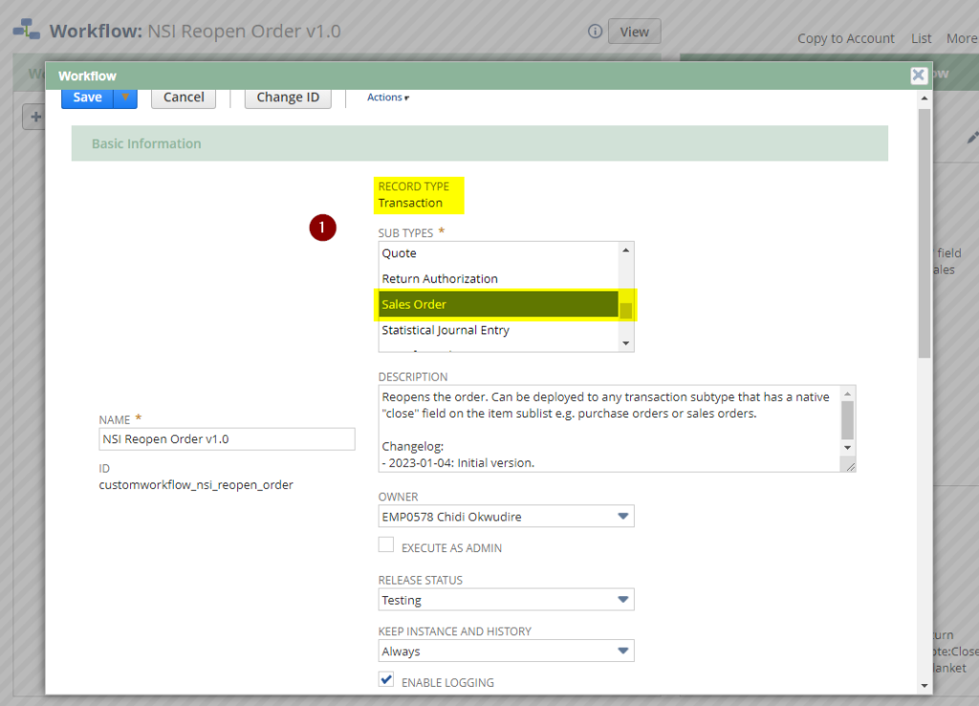The width and height of the screenshot is (979, 706).
Task: Click the Sub Types scrollbar thumb
Action: (625, 310)
